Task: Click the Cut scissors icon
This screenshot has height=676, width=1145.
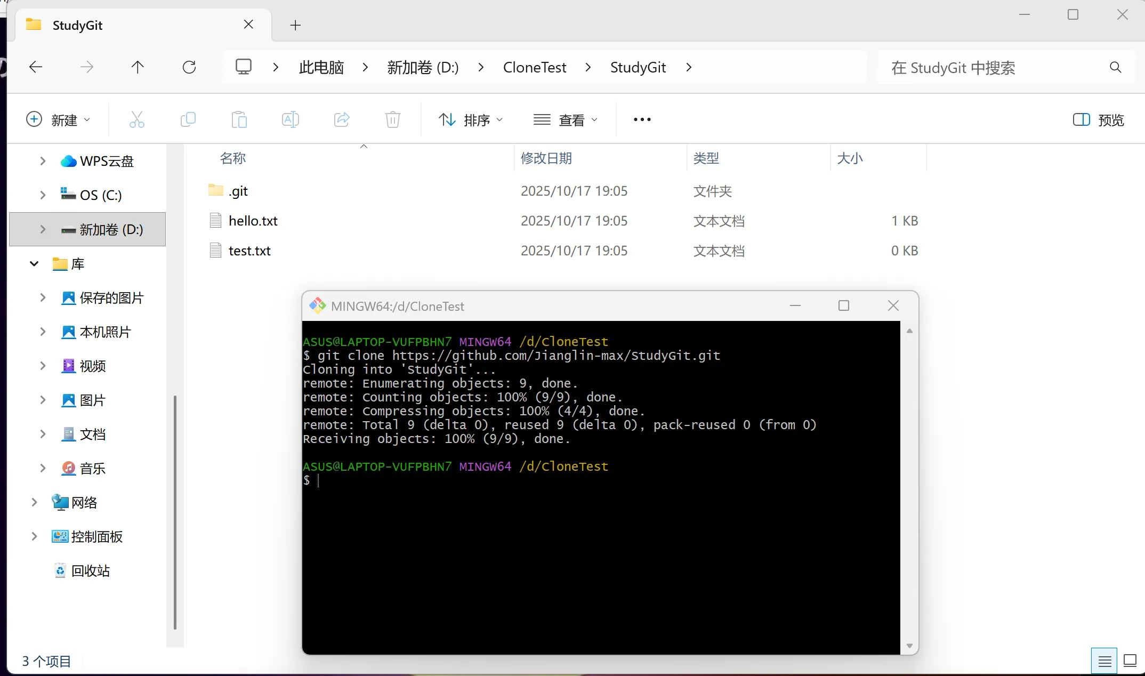Action: (x=136, y=119)
